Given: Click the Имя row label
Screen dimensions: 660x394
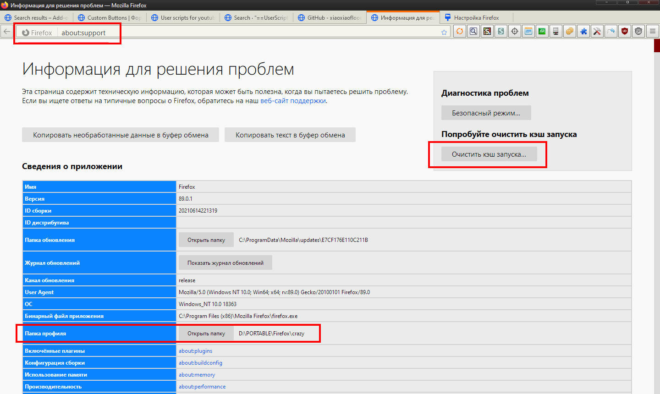Looking at the screenshot, I should point(30,186).
